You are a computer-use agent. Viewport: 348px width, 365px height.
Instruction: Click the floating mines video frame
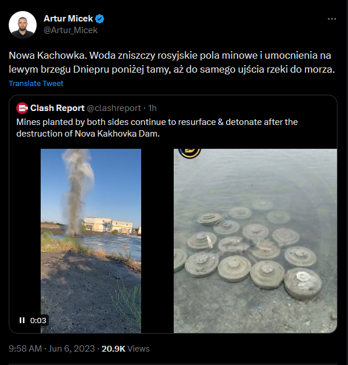point(255,241)
